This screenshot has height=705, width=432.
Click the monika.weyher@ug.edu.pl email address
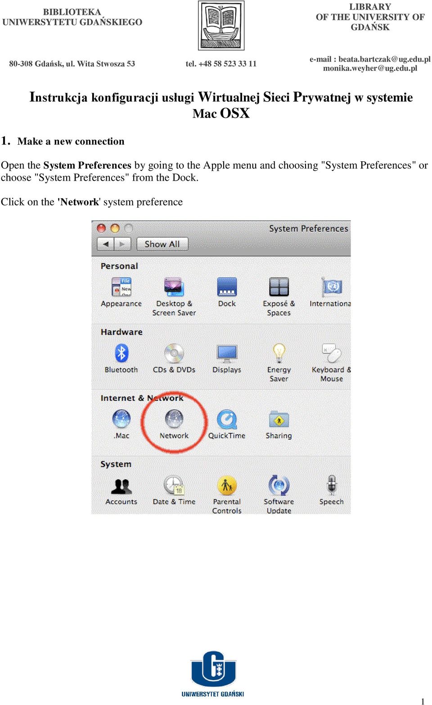(370, 68)
